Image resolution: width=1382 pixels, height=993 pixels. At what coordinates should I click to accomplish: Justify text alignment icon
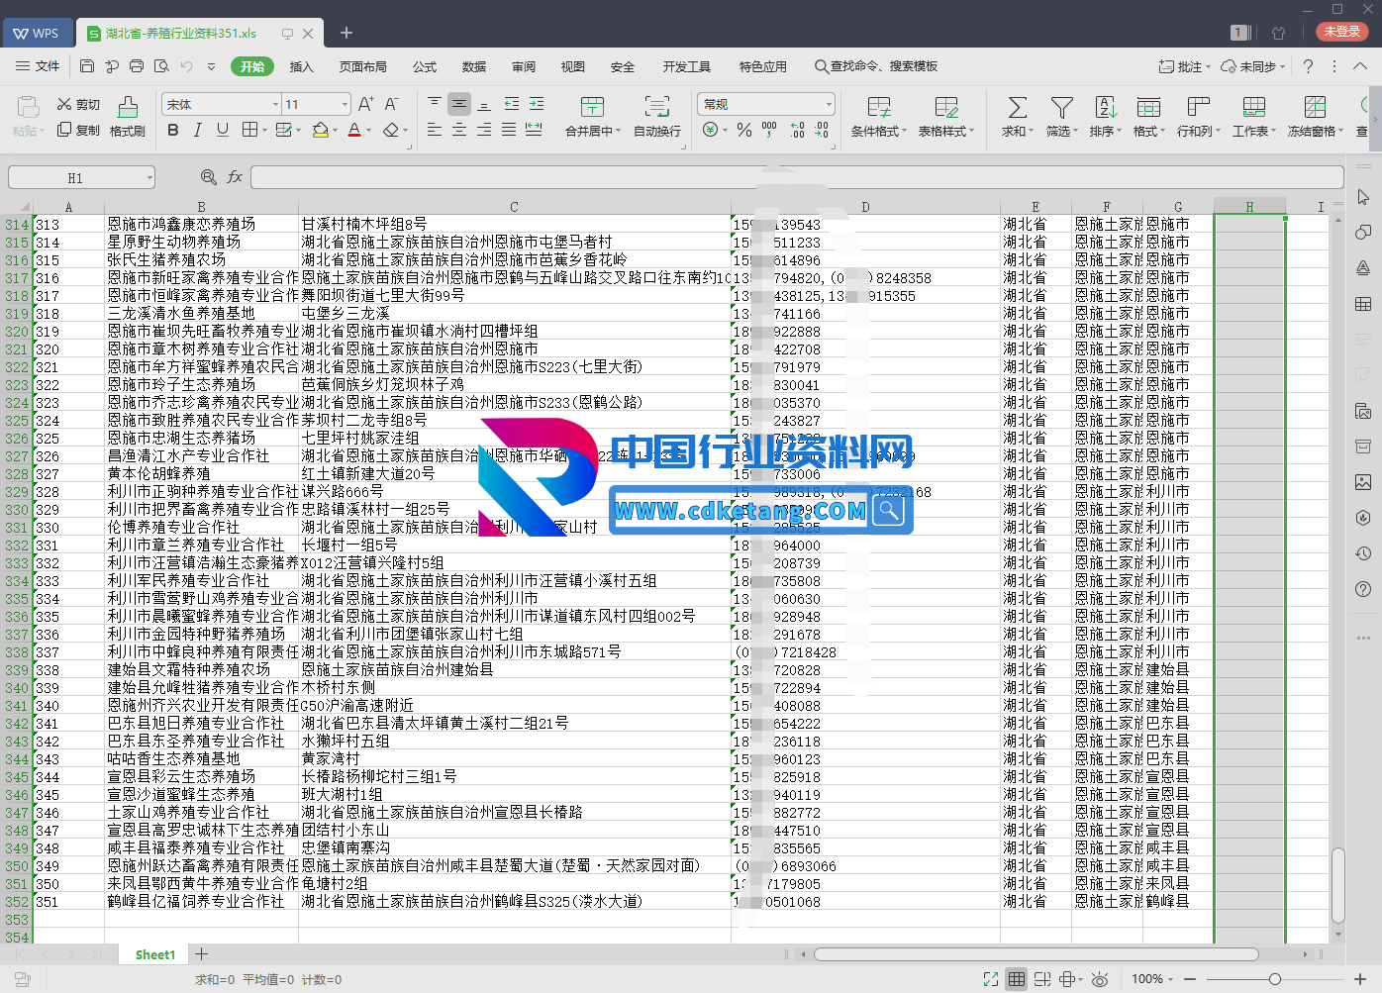coord(509,130)
